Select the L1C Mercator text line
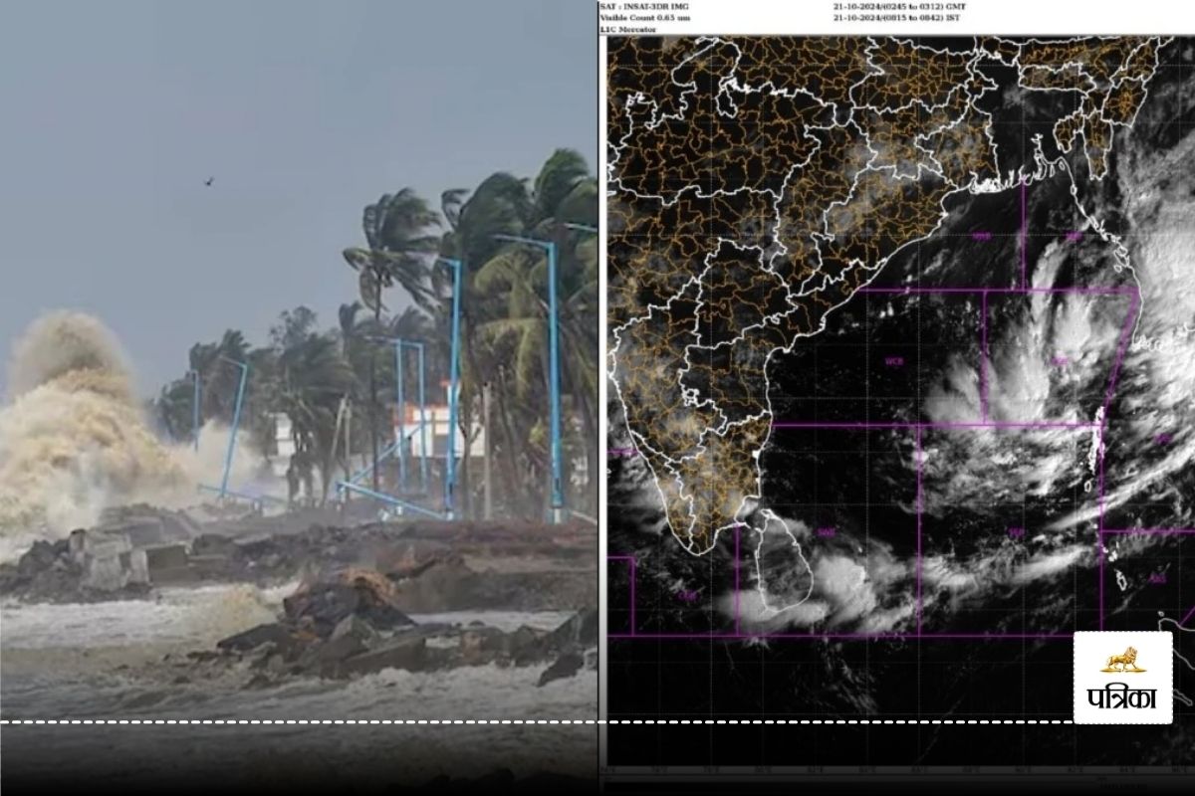This screenshot has height=796, width=1195. click(x=627, y=31)
